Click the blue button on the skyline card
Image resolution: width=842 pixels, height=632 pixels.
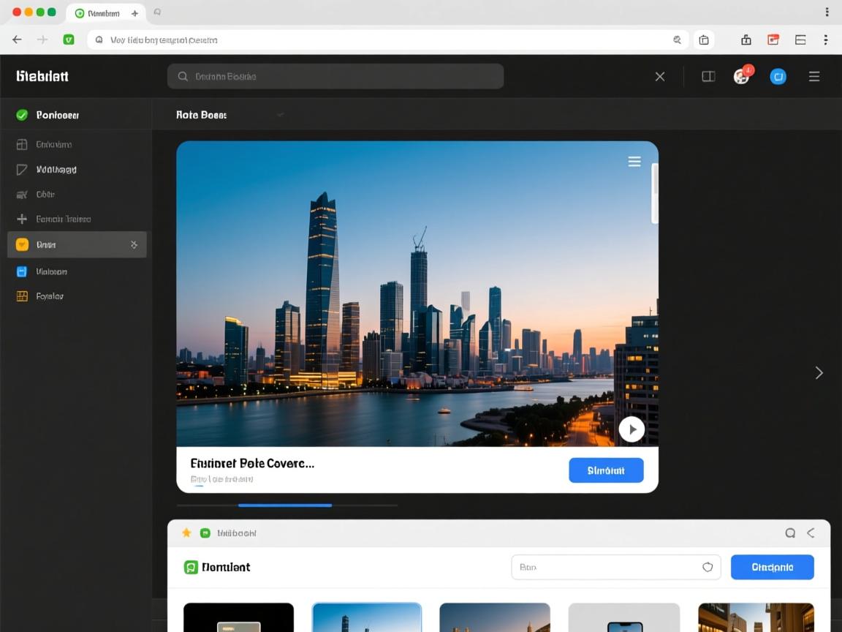pyautogui.click(x=606, y=470)
